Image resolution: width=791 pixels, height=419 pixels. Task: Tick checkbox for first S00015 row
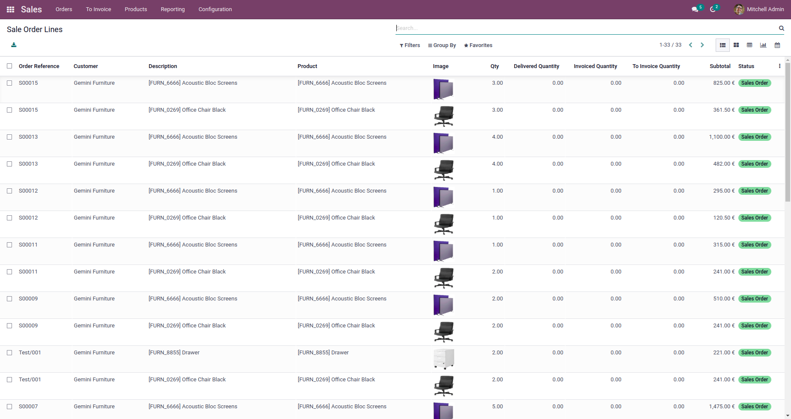(x=9, y=83)
